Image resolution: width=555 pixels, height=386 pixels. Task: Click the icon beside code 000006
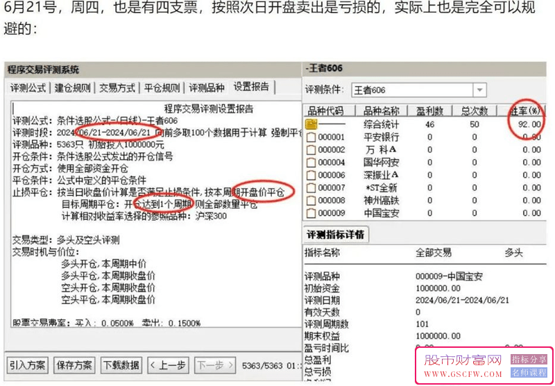pyautogui.click(x=311, y=175)
